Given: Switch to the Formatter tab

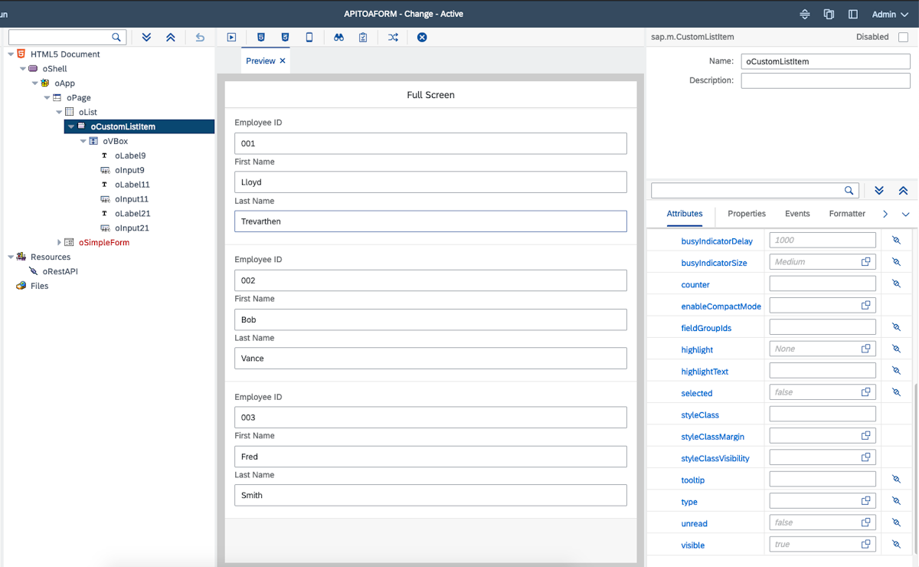Looking at the screenshot, I should click(847, 214).
